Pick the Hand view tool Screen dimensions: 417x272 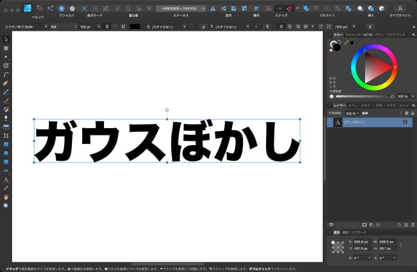6,196
